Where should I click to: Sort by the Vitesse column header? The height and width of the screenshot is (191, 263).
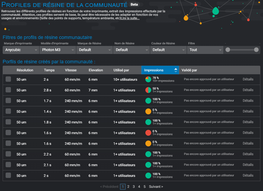[71, 70]
